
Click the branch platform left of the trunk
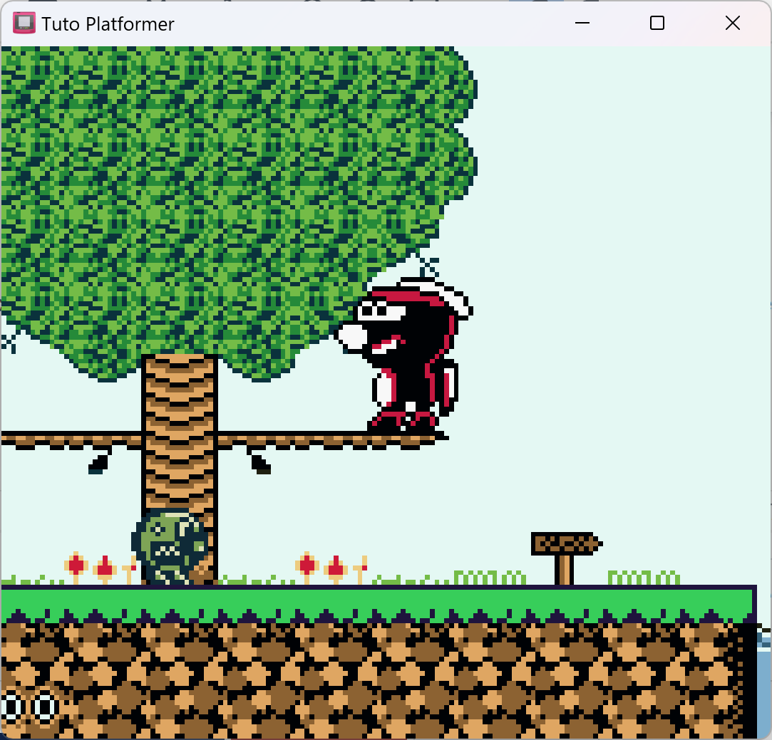[71, 439]
